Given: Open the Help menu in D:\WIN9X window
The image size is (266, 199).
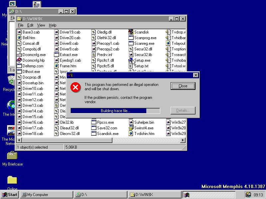Looking at the screenshot, I should pos(53,25).
